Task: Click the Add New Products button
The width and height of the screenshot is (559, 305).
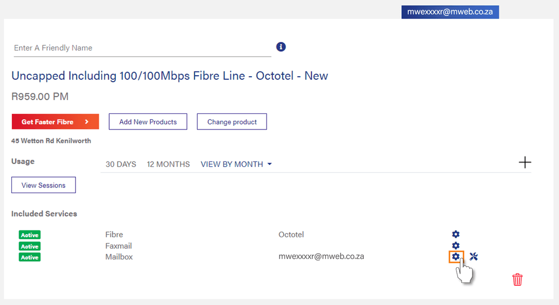Action: pyautogui.click(x=148, y=121)
